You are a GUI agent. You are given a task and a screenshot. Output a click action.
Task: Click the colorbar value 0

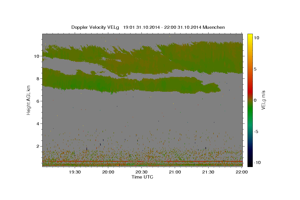pyautogui.click(x=255, y=100)
